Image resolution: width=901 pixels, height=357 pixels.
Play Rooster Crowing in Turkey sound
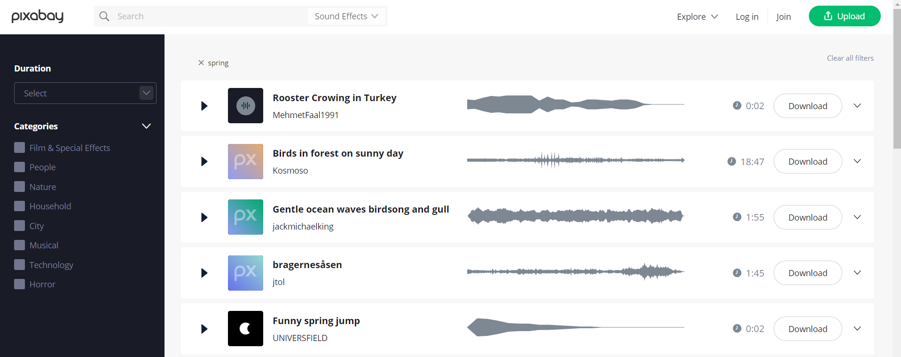(204, 106)
